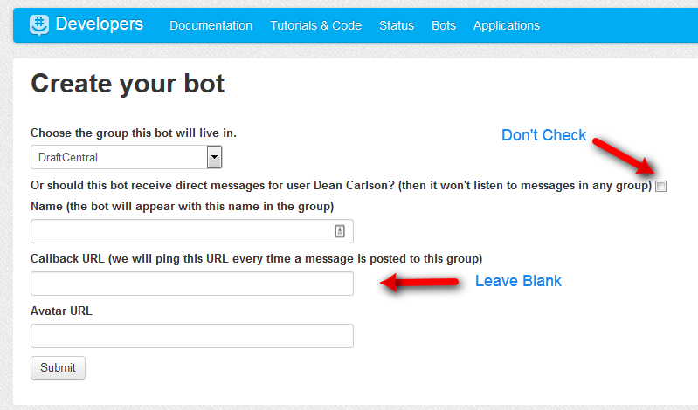Click the black arrow button of group selector
This screenshot has height=410, width=698.
[x=214, y=157]
